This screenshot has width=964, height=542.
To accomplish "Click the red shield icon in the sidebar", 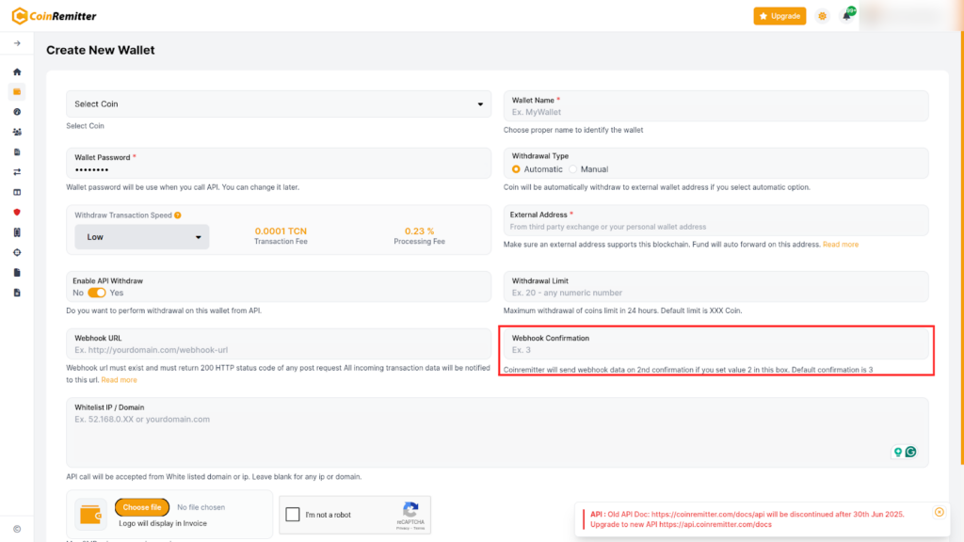I will pos(17,212).
